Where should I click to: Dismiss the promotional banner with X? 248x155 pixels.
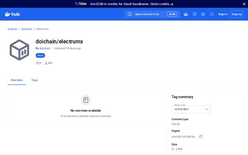click(244, 4)
